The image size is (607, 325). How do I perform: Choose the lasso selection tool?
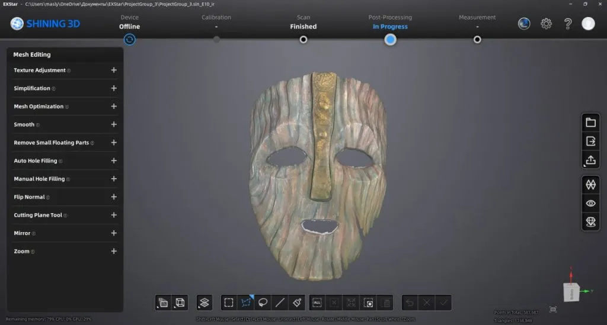(263, 303)
